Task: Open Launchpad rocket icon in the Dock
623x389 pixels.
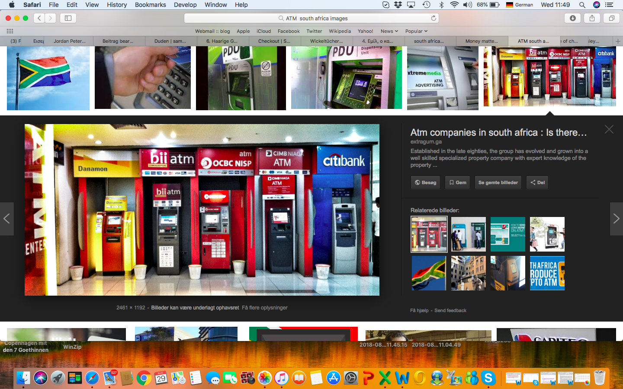Action: (x=58, y=378)
